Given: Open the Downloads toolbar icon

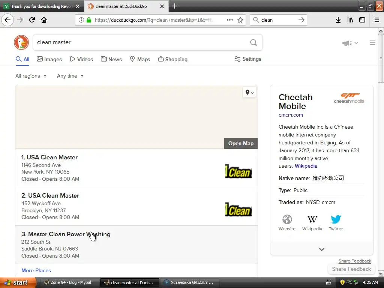Looking at the screenshot, I should 338,20.
